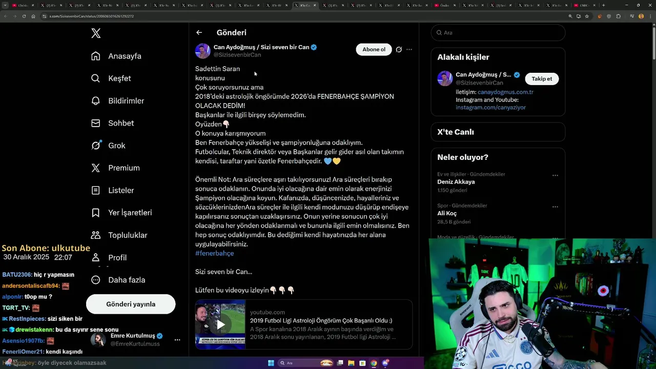Viewport: 656px width, 369px height.
Task: Reload page with browser refresh icon
Action: 24,16
